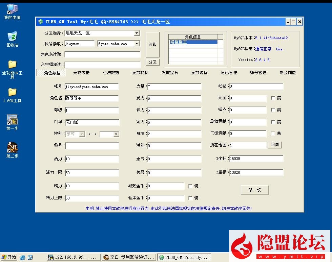Click the 角色名读取 input field
Viewport: 332px width, 262px height.
tap(102, 54)
